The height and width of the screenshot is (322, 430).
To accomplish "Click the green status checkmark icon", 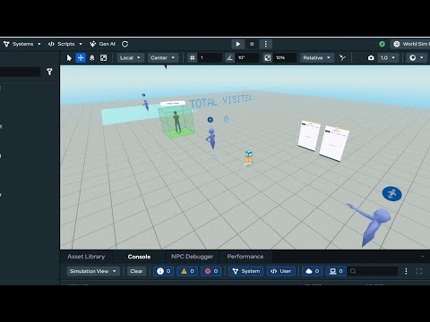I will click(382, 44).
